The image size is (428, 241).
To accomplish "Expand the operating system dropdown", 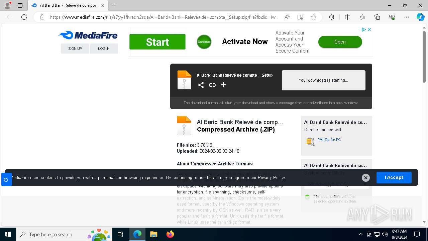I will pos(336,184).
